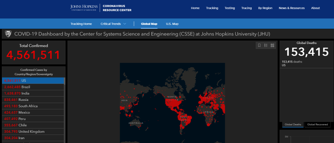Click the North America label on map
Image resolution: width=334 pixels, height=143 pixels.
pyautogui.click(x=173, y=98)
